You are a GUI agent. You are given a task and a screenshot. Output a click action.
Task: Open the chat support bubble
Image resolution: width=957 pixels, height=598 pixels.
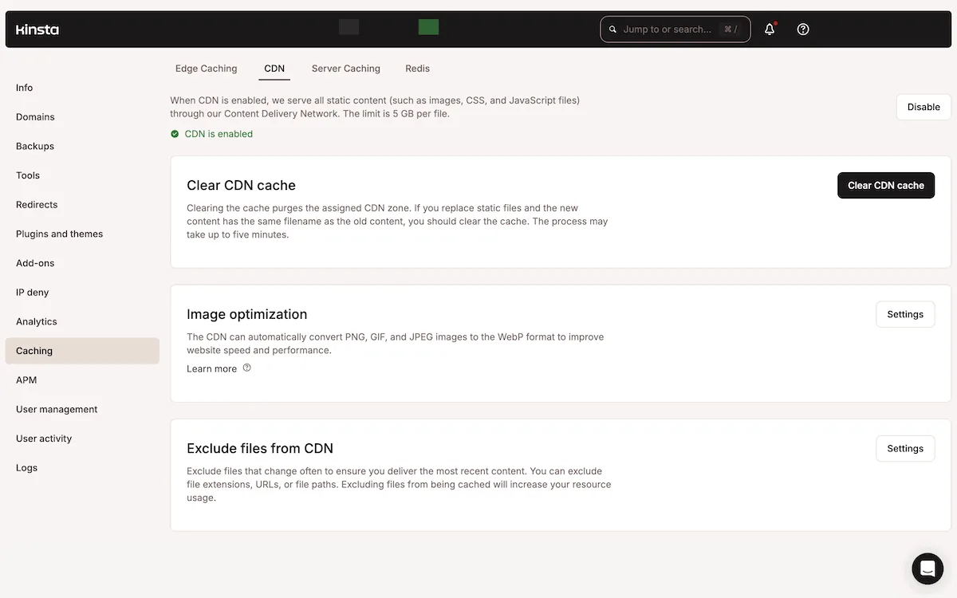[x=927, y=568]
